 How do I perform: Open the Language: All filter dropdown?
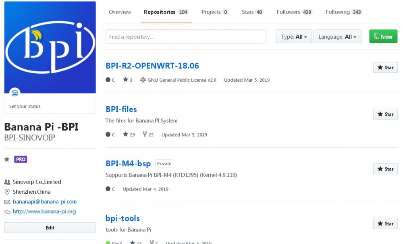pyautogui.click(x=337, y=36)
